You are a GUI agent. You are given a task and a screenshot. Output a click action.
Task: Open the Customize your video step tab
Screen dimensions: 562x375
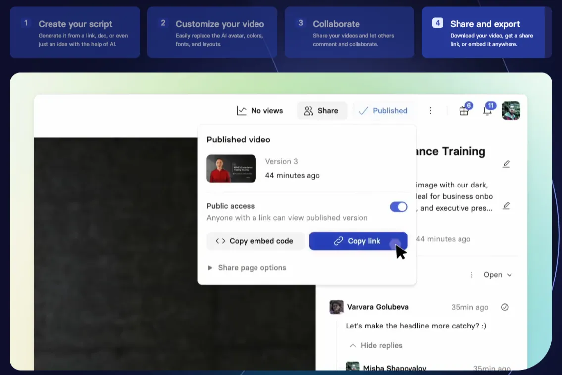tap(212, 33)
